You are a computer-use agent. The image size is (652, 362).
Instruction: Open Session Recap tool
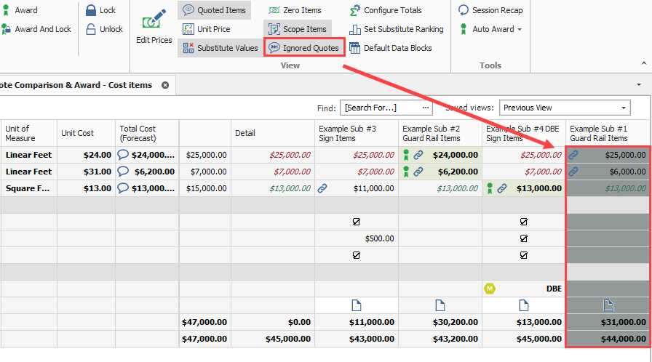click(x=490, y=10)
